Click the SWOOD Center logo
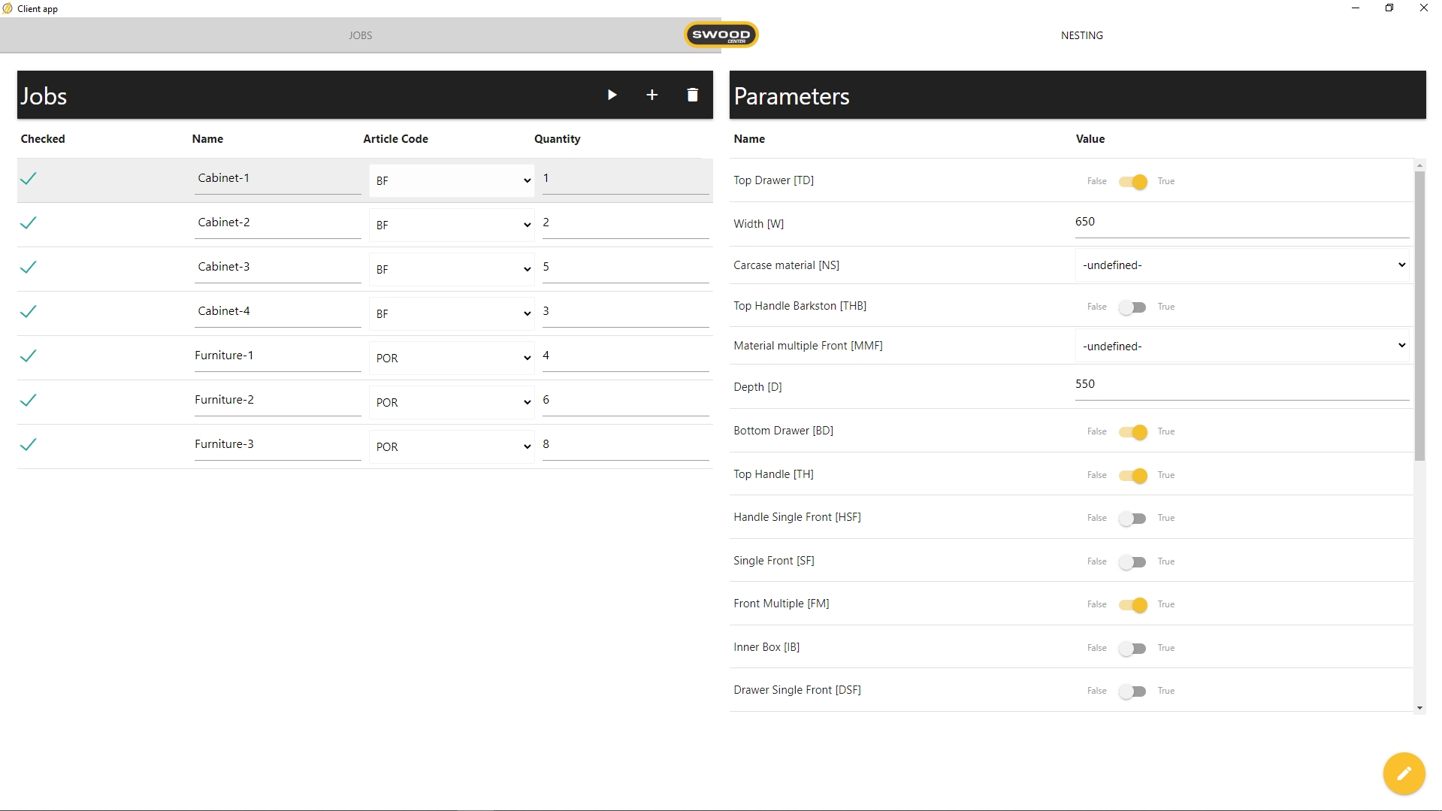The image size is (1442, 811). pyautogui.click(x=721, y=35)
